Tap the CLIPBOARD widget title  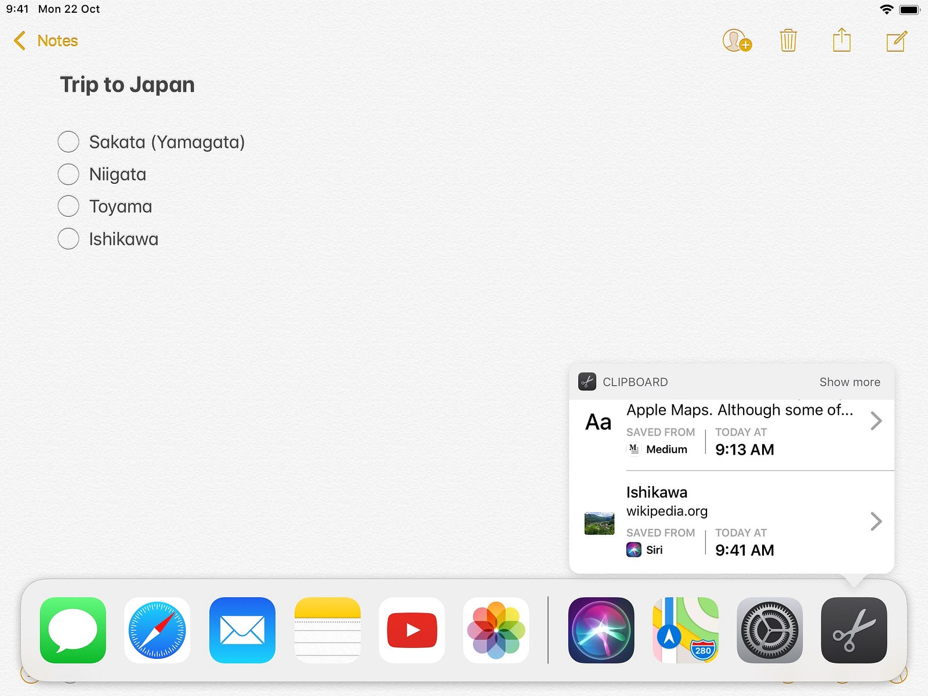tap(635, 382)
